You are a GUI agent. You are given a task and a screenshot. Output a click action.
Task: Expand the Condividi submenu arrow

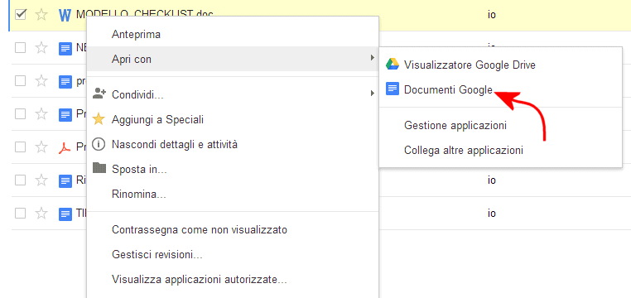(372, 94)
